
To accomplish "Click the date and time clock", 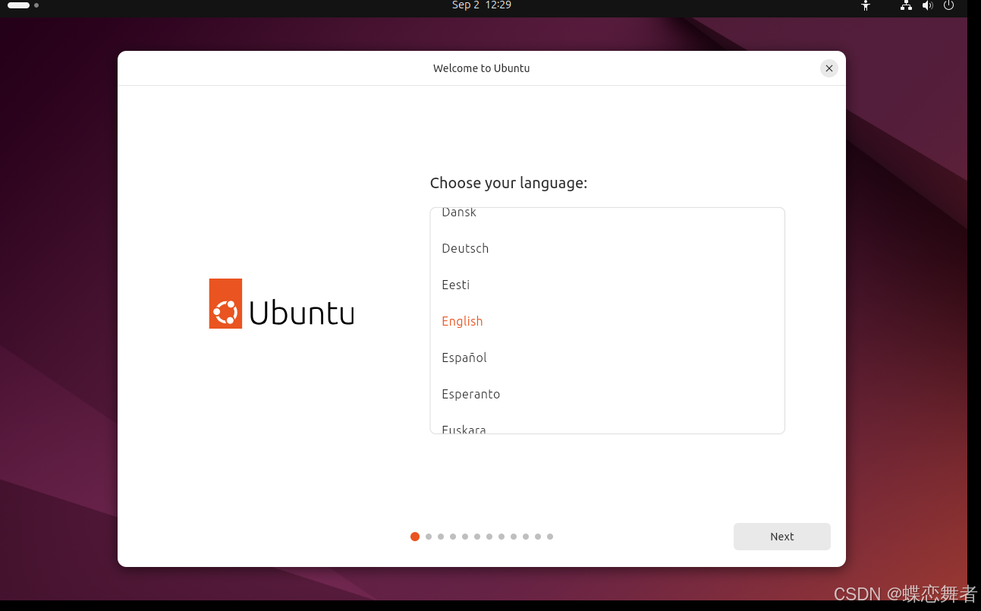I will [482, 5].
